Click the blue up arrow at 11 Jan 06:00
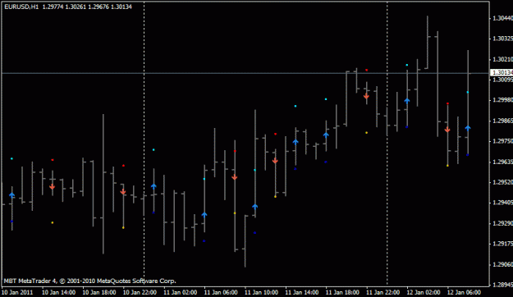513x297 pixels. tap(204, 215)
